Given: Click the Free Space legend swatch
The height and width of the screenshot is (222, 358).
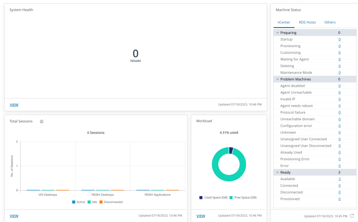Looking at the screenshot, I should [231, 198].
